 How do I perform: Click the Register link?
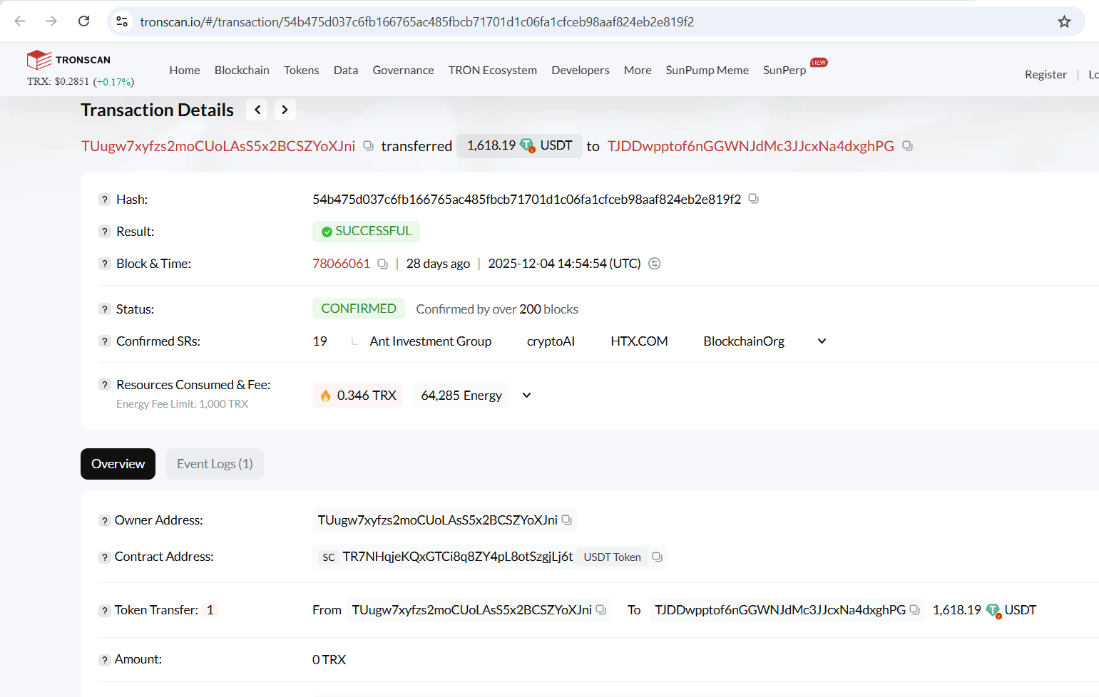[1046, 74]
